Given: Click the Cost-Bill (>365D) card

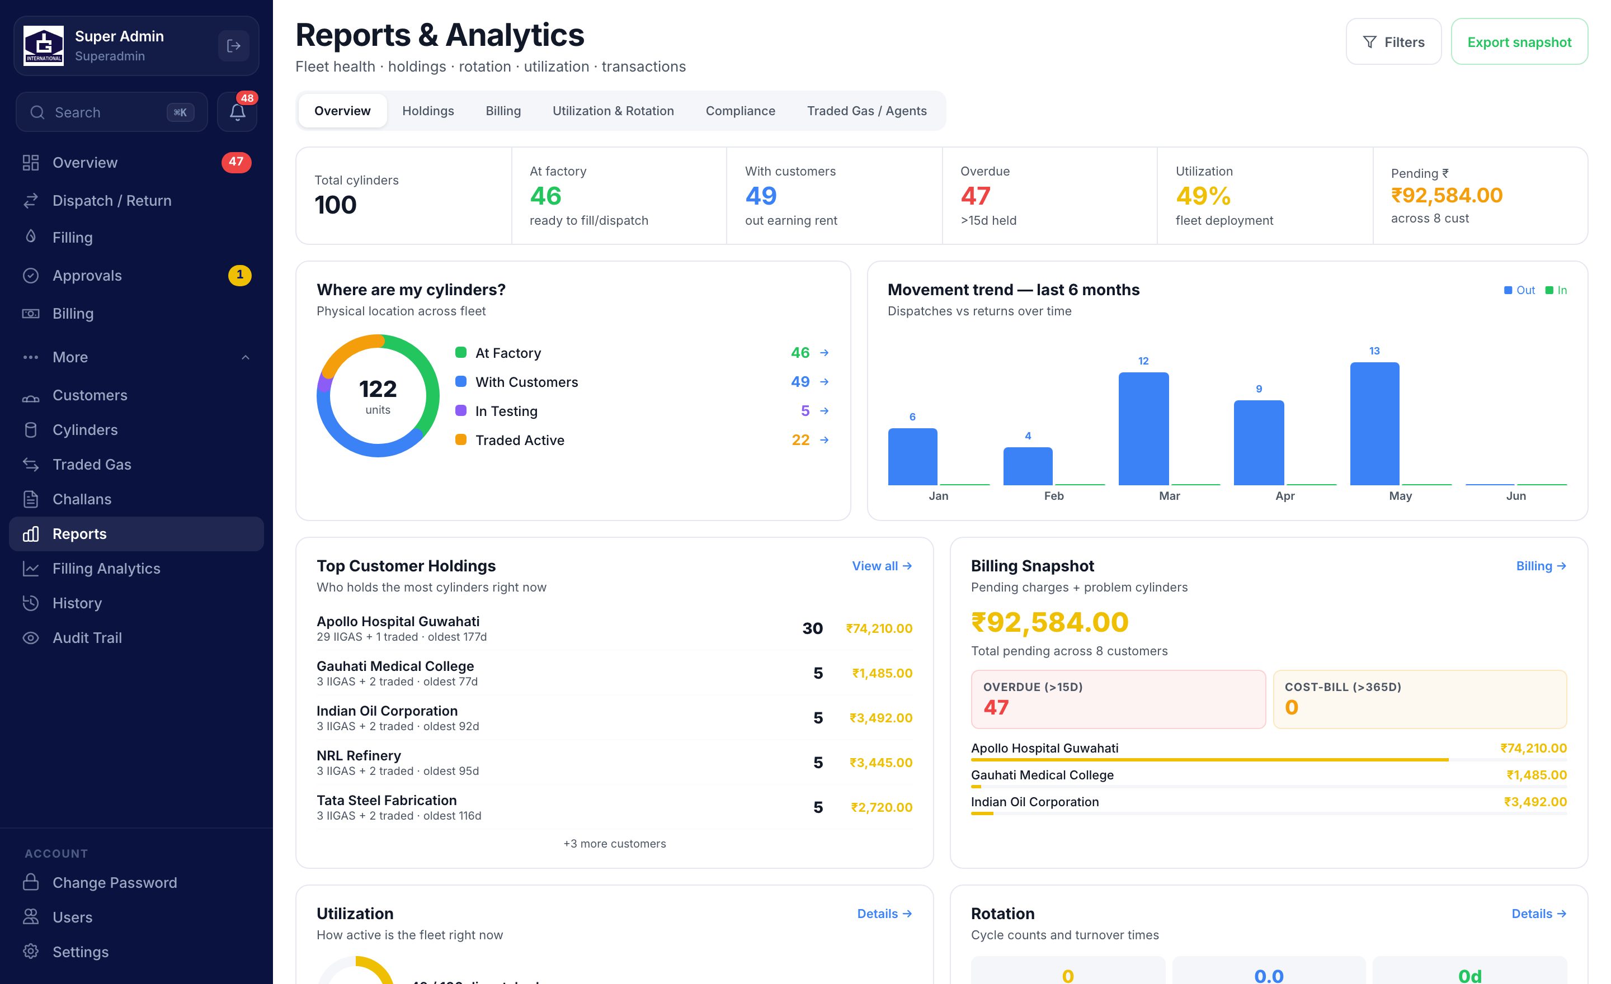Looking at the screenshot, I should (x=1420, y=699).
